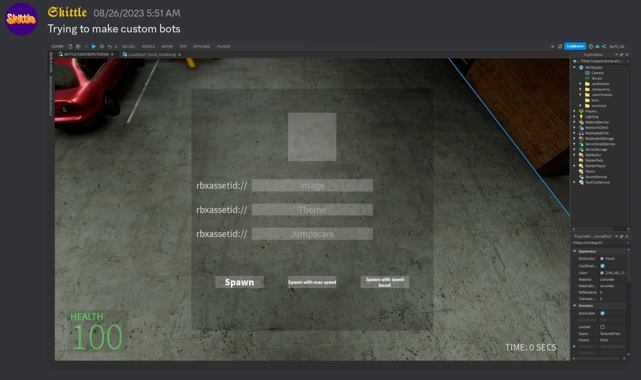
Task: Click the Image asset id field
Action: click(x=312, y=185)
